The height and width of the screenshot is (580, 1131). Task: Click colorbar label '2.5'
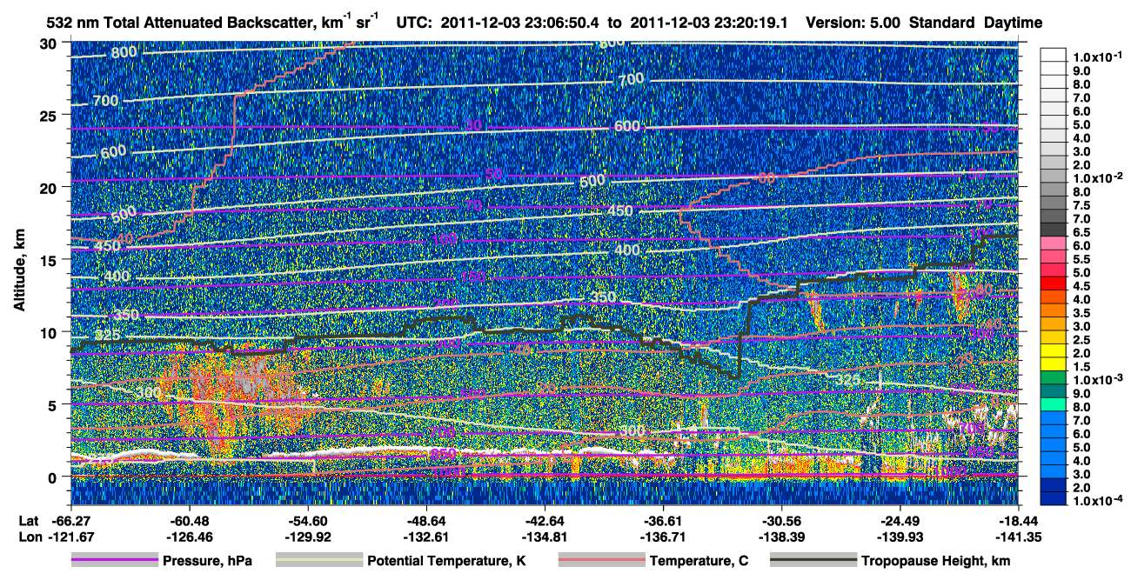[x=1081, y=340]
